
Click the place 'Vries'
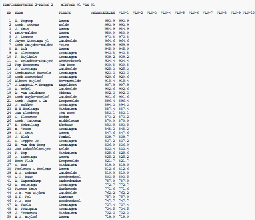(x=64, y=45)
